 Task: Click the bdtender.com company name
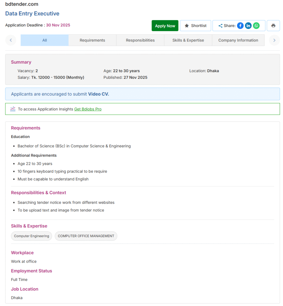(22, 4)
